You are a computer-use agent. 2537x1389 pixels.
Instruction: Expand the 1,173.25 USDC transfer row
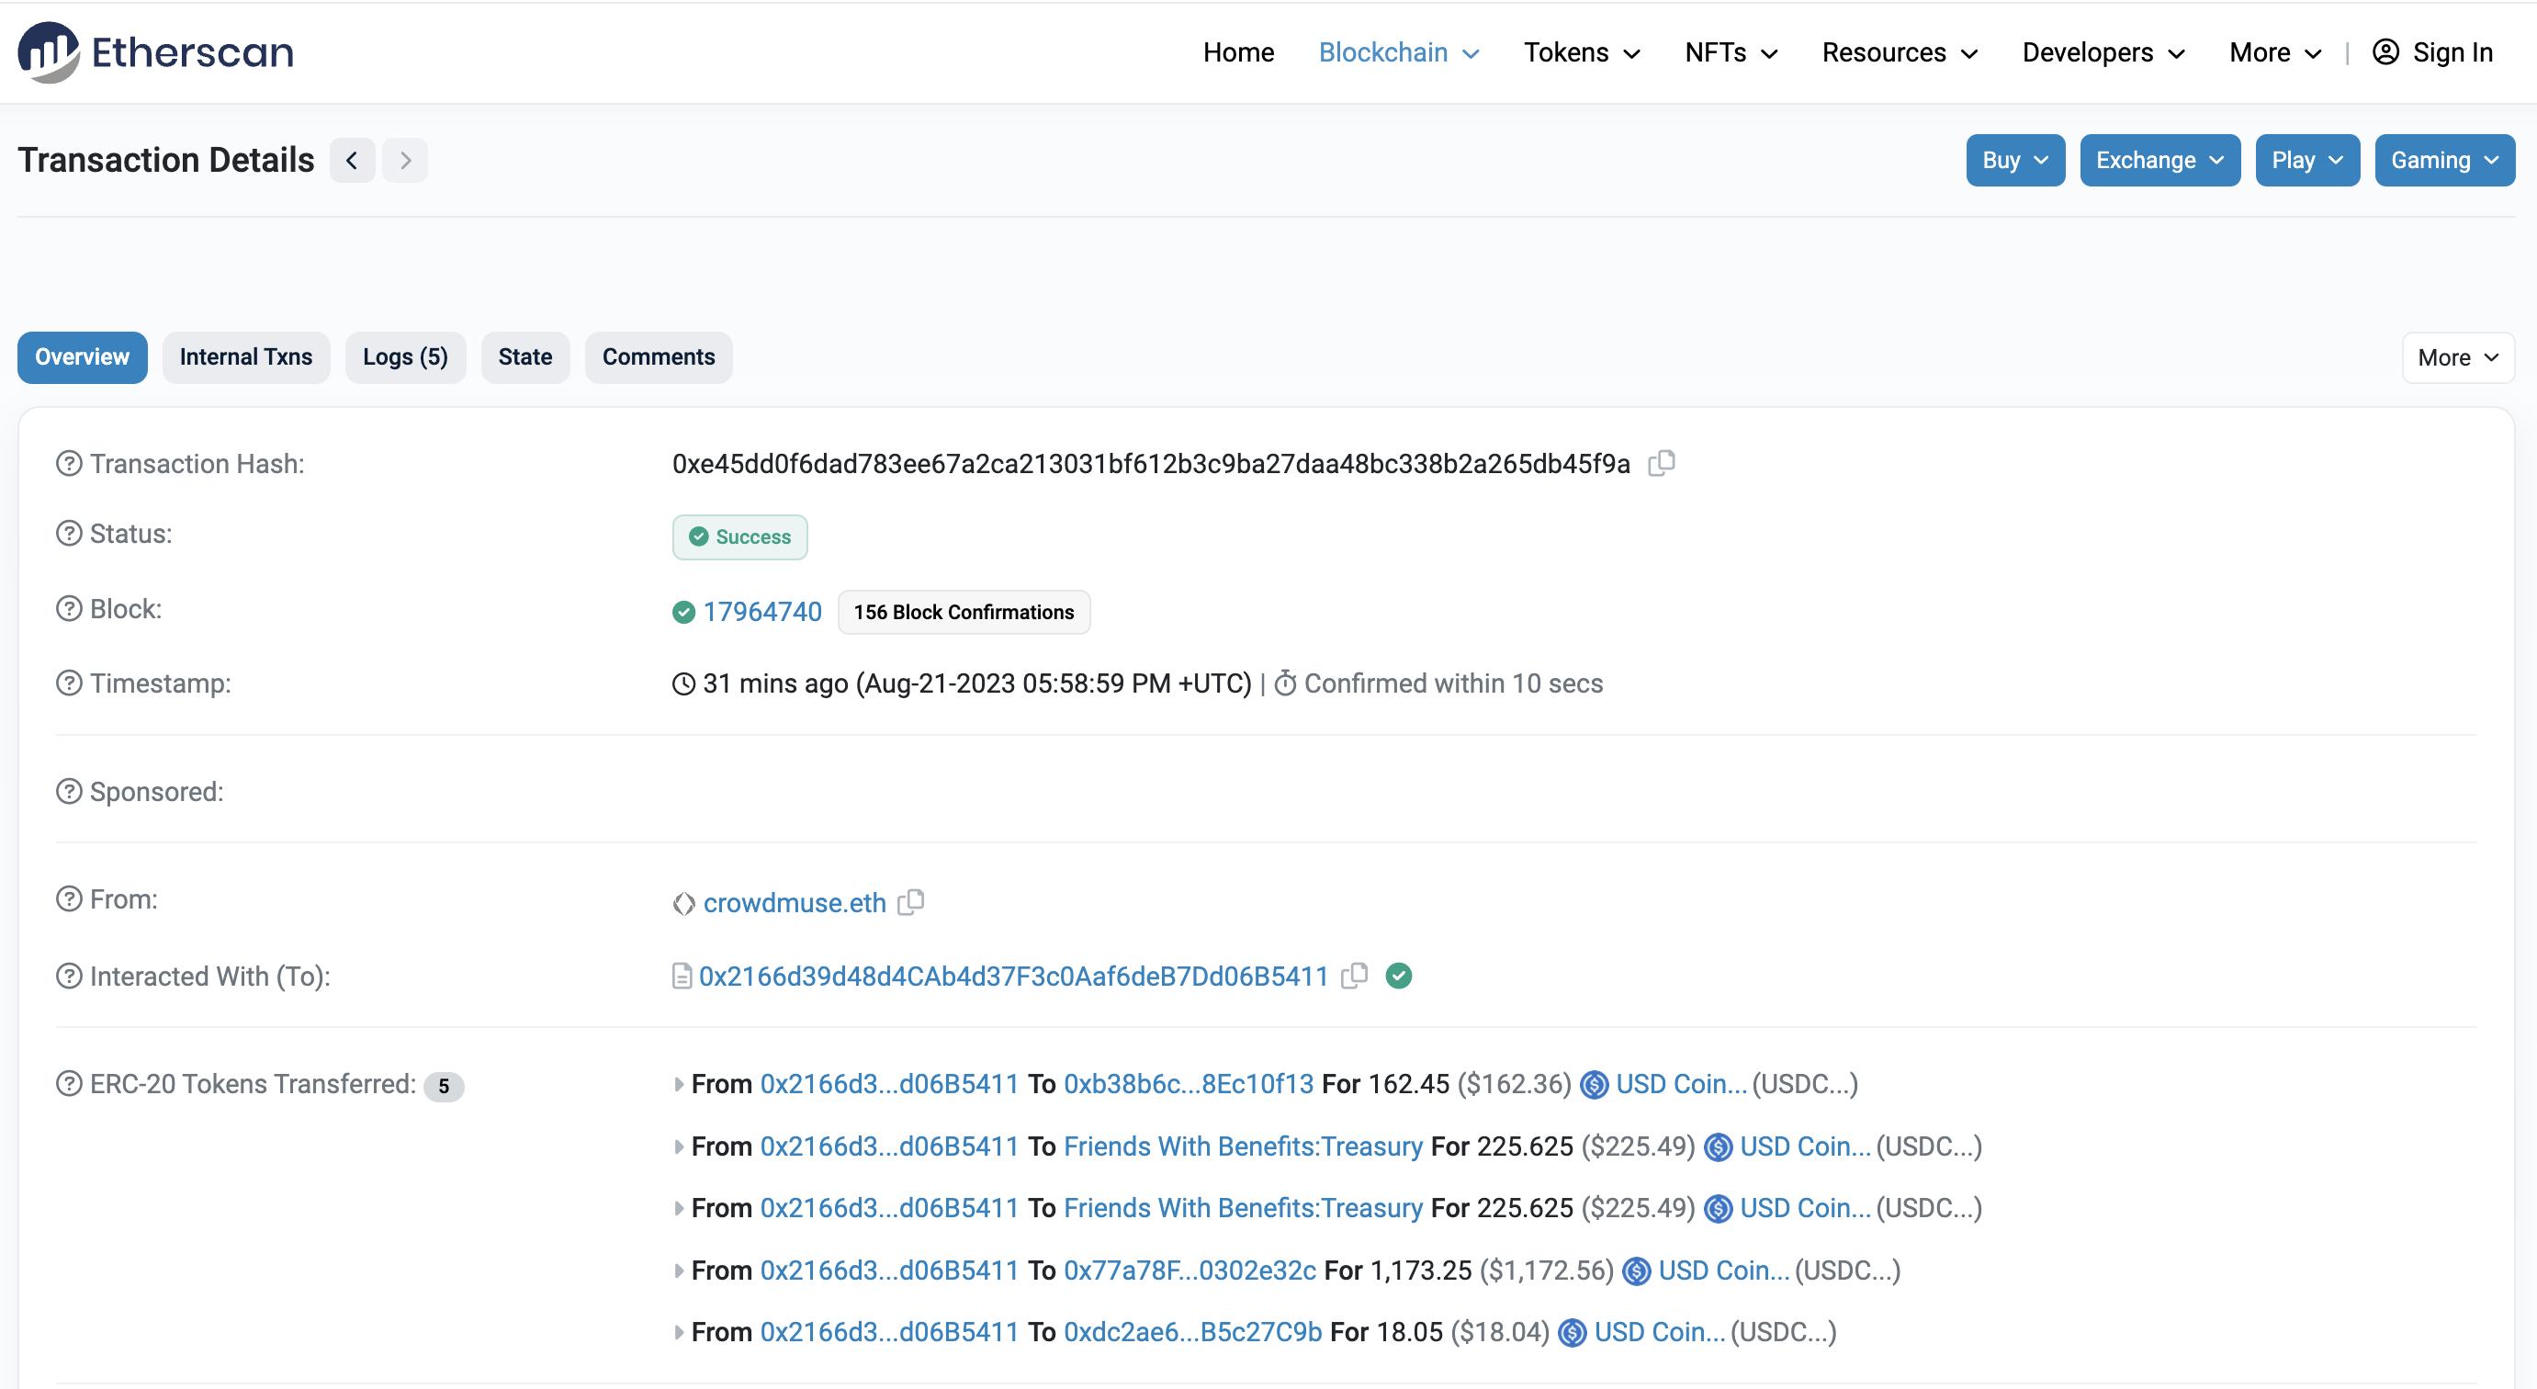coord(679,1270)
